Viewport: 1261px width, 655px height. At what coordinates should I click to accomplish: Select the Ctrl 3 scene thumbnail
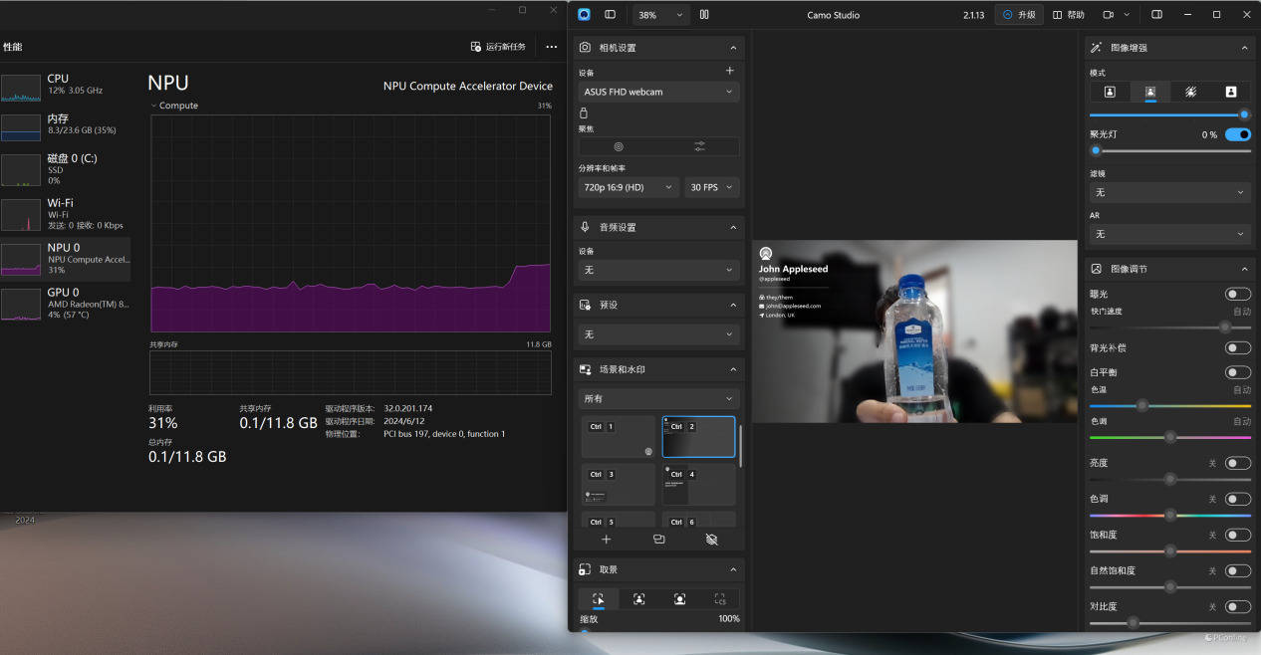pos(619,485)
